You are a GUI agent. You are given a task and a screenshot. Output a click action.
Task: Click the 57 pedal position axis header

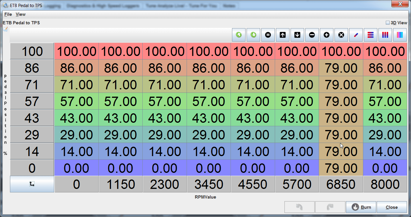coord(32,101)
